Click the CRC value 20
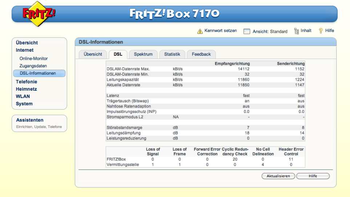 point(235,159)
